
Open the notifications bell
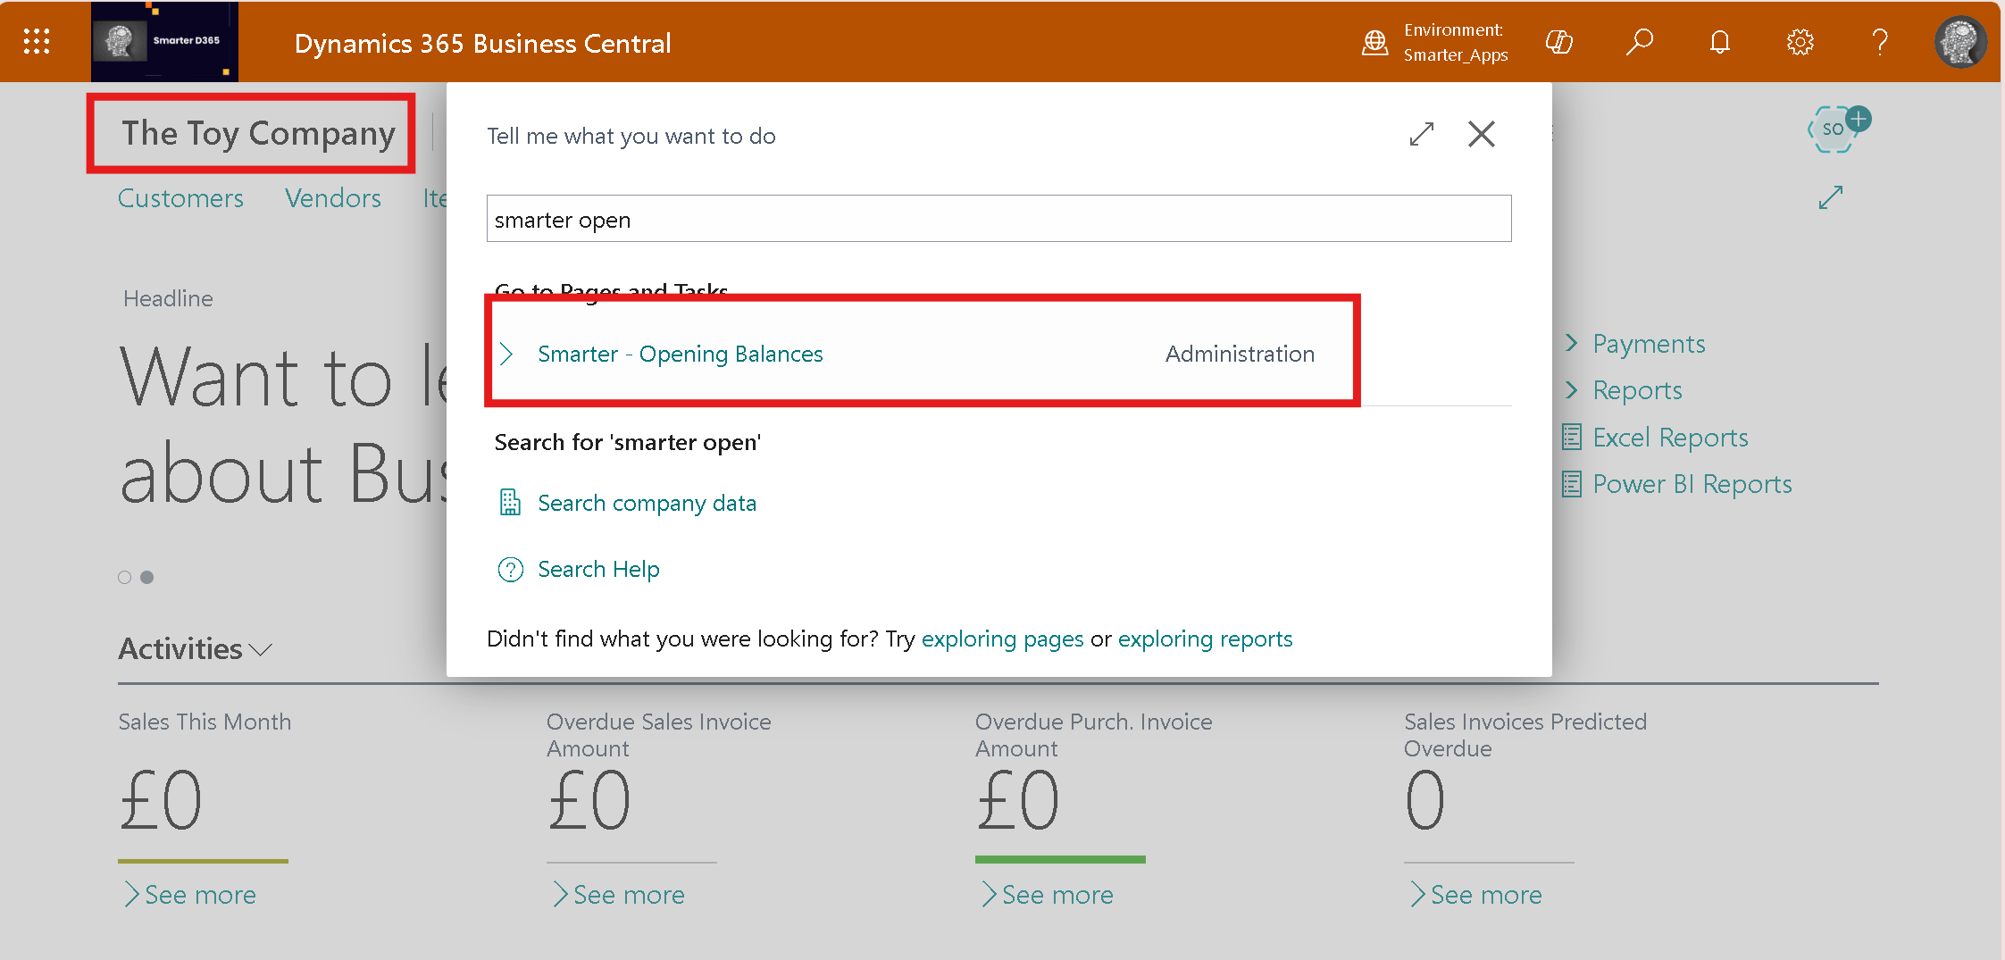pos(1719,42)
